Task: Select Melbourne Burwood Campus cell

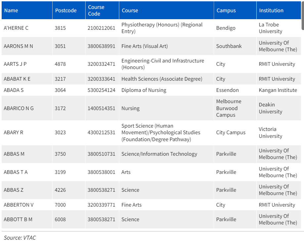Action: [229, 108]
